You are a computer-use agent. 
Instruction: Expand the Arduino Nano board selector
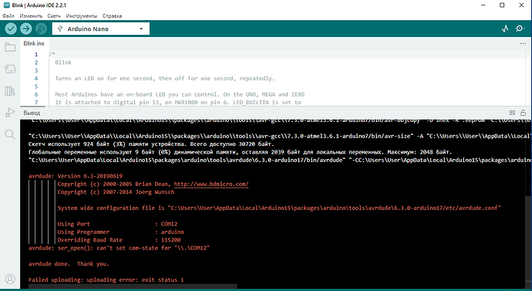[x=101, y=29]
